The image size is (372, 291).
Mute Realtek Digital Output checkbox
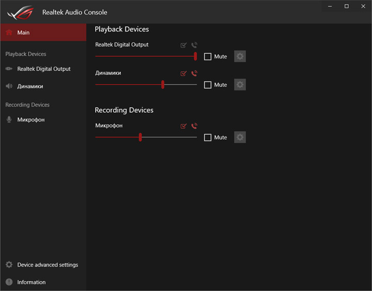(208, 57)
